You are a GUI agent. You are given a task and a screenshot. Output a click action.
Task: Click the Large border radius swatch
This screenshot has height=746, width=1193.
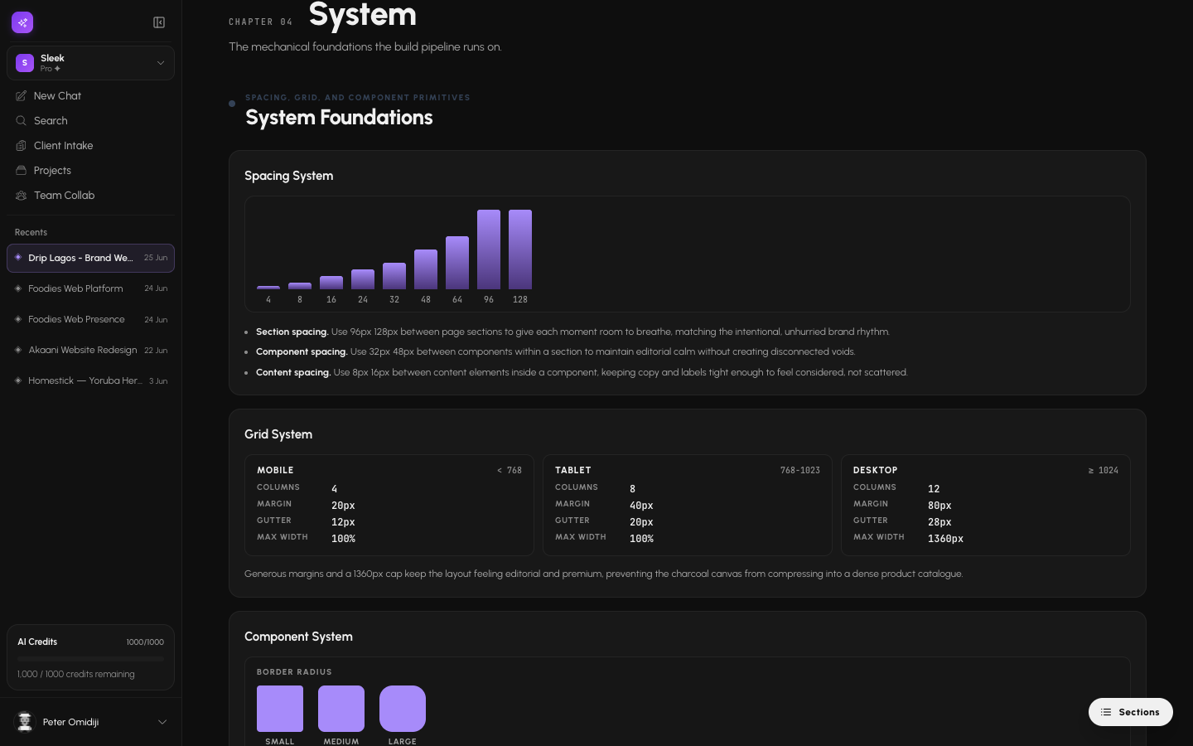[403, 709]
